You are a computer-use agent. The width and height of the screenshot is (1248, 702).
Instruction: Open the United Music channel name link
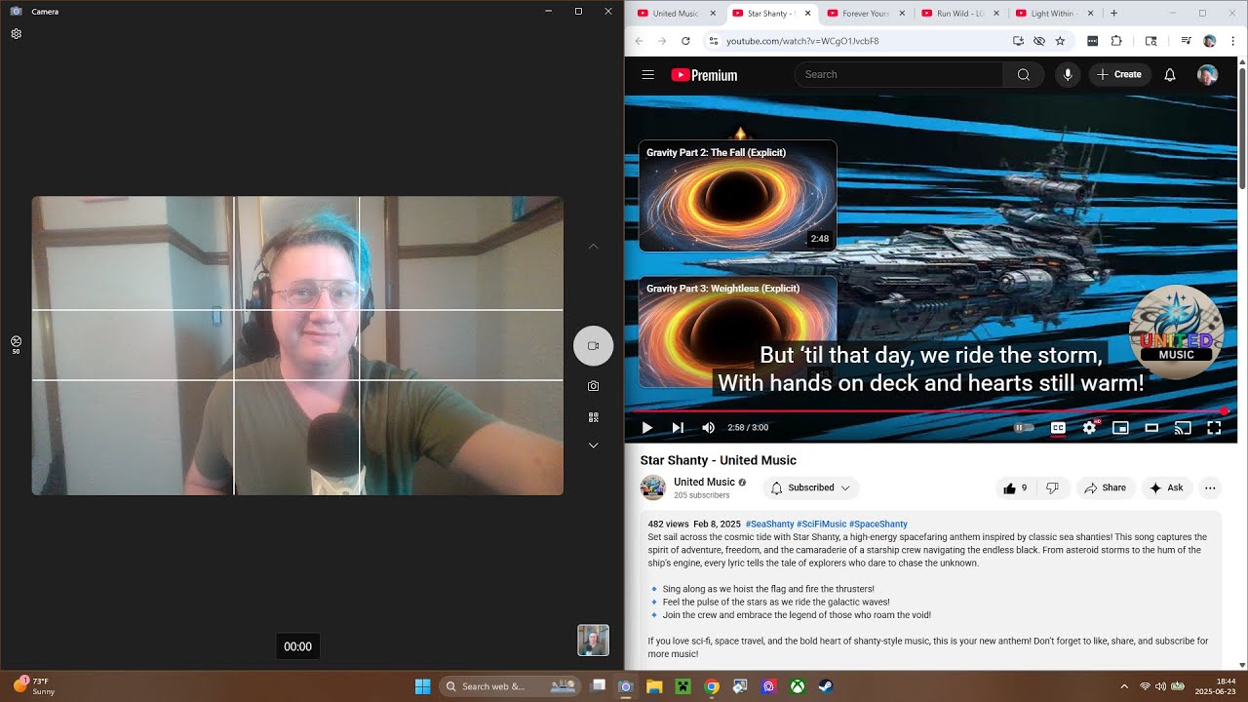point(704,482)
